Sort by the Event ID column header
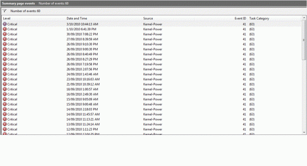This screenshot has width=307, height=166. (240, 19)
